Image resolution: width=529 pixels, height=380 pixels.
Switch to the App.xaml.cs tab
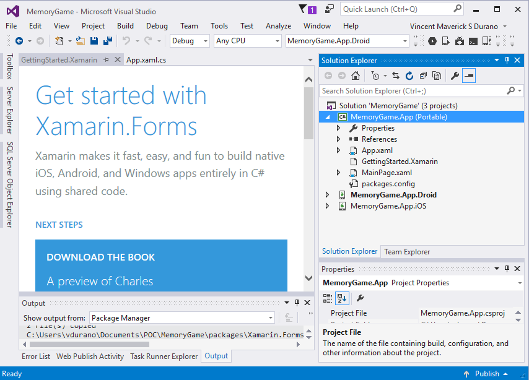click(x=146, y=60)
